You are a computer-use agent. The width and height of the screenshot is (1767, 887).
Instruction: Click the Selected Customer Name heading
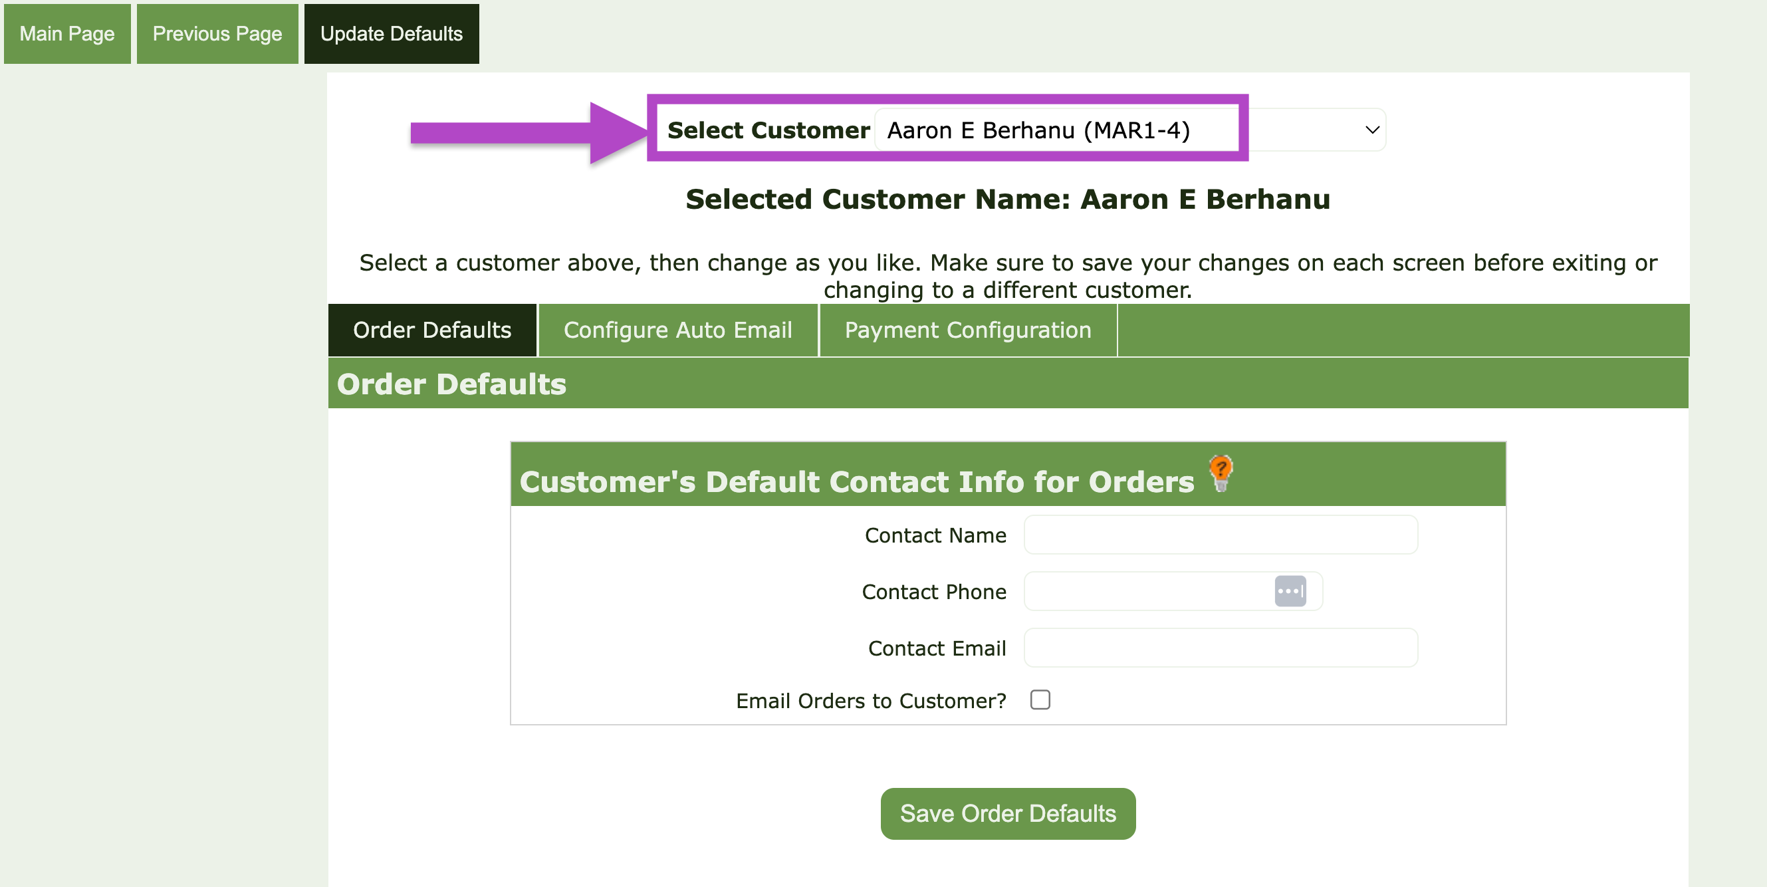coord(1007,199)
